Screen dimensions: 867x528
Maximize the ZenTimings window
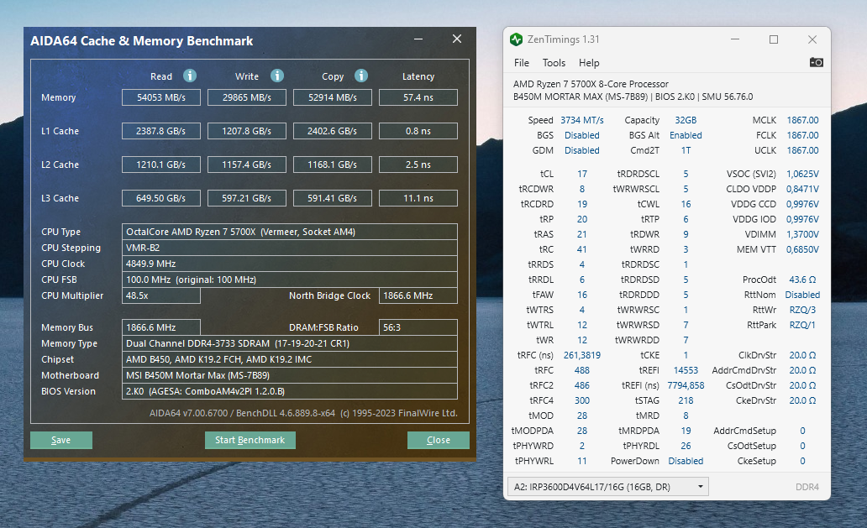pyautogui.click(x=774, y=39)
